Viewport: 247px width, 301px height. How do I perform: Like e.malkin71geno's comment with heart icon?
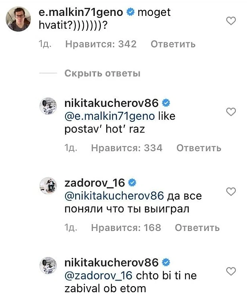tap(231, 21)
